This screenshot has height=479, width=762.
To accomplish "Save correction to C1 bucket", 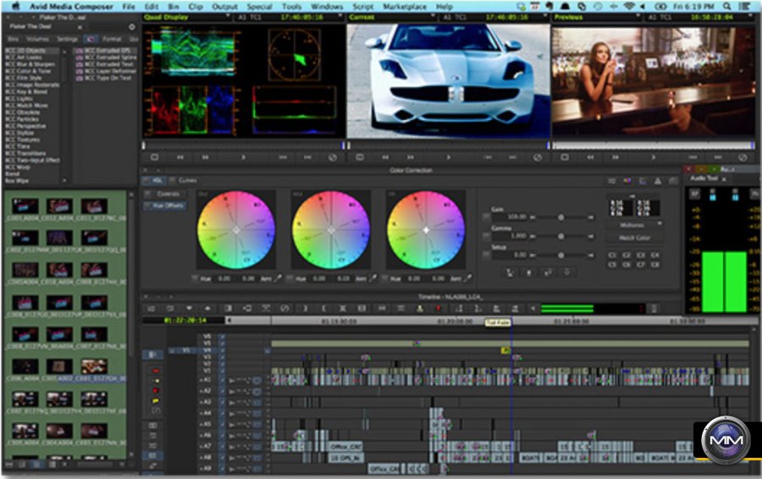I will 612,255.
